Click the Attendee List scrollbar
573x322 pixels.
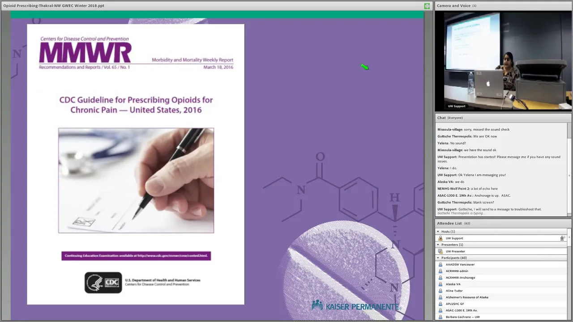click(x=569, y=274)
